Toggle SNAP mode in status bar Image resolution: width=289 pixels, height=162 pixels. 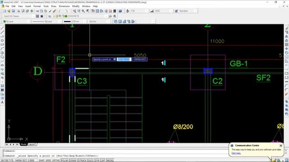click(x=42, y=160)
